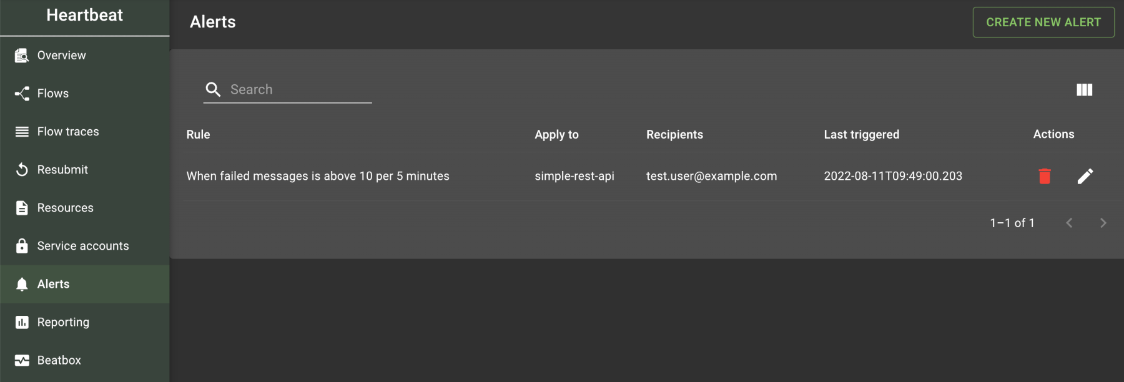Go to the next page of alerts
The width and height of the screenshot is (1124, 382).
click(1103, 222)
